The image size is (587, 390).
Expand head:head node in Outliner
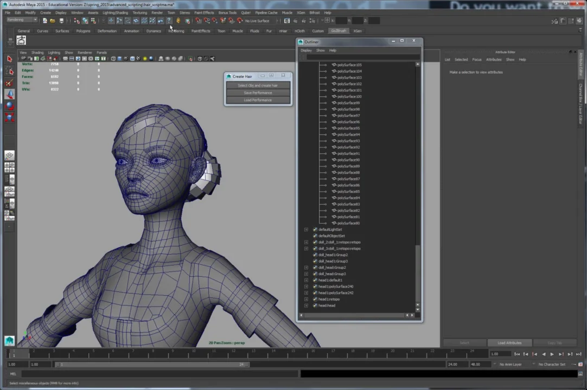(x=306, y=306)
